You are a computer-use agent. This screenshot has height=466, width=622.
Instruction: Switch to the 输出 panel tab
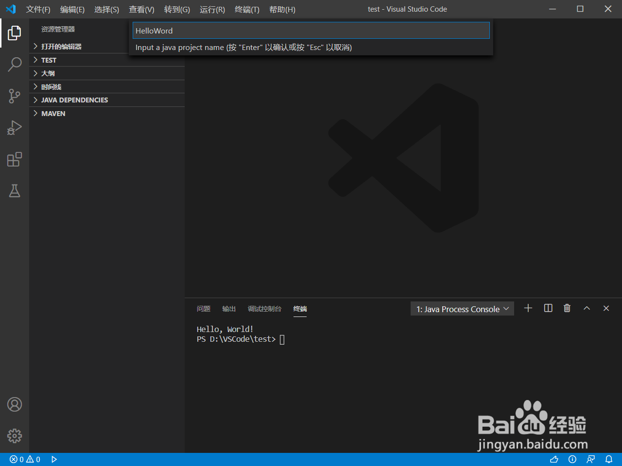[x=229, y=309]
